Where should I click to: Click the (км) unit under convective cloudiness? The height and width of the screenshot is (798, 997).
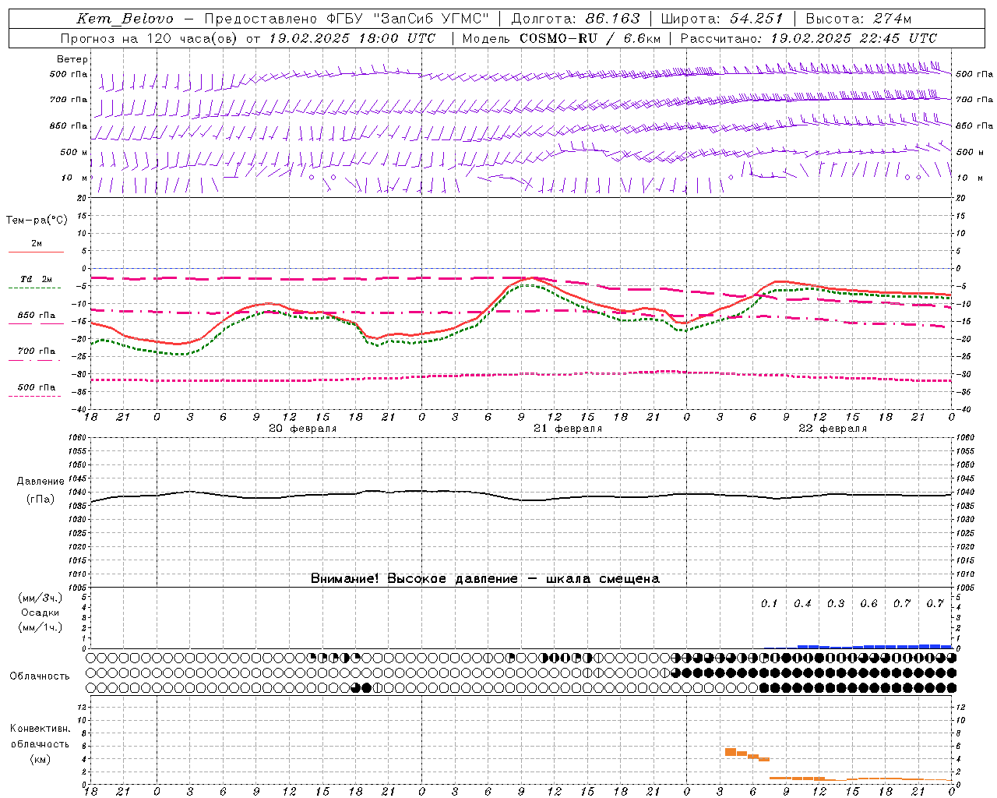coord(40,759)
